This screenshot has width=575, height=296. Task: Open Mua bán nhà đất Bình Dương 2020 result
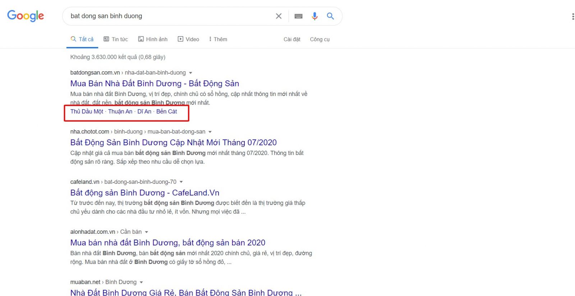168,243
